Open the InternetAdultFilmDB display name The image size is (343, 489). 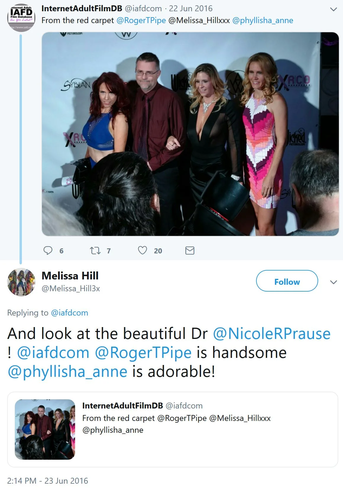82,9
